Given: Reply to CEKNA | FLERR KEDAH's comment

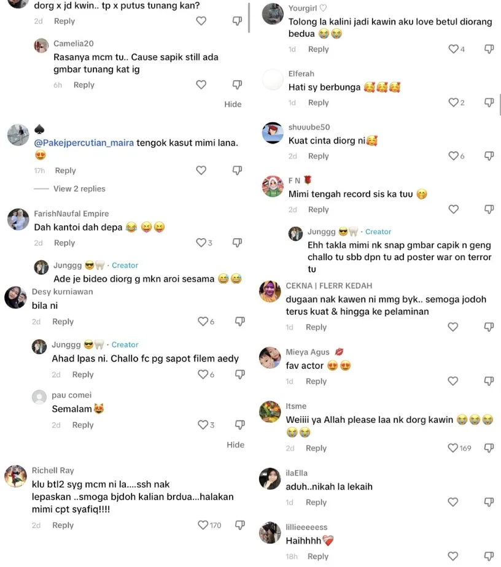Looking at the screenshot, I should pyautogui.click(x=316, y=327).
